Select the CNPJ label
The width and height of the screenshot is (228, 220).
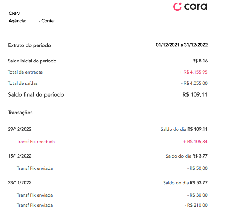pos(14,13)
